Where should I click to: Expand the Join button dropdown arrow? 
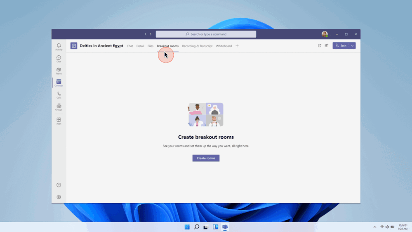pos(352,46)
